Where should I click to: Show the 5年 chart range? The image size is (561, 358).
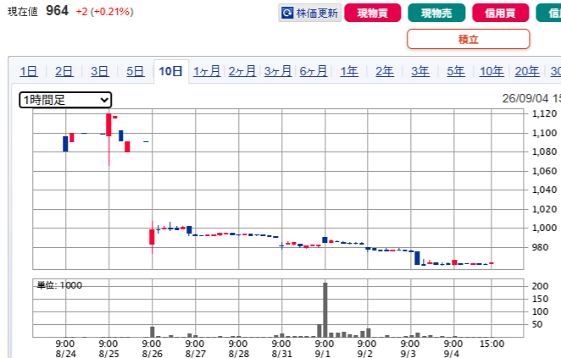pyautogui.click(x=456, y=71)
